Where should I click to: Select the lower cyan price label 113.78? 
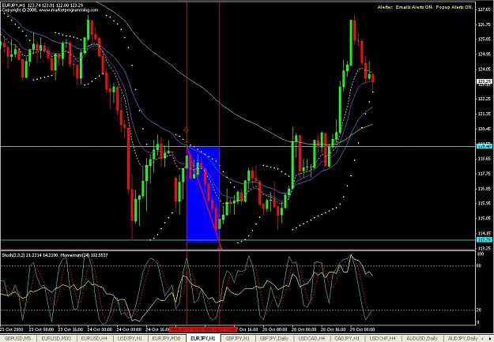coord(485,240)
